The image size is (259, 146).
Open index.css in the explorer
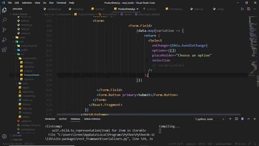pos(27,100)
